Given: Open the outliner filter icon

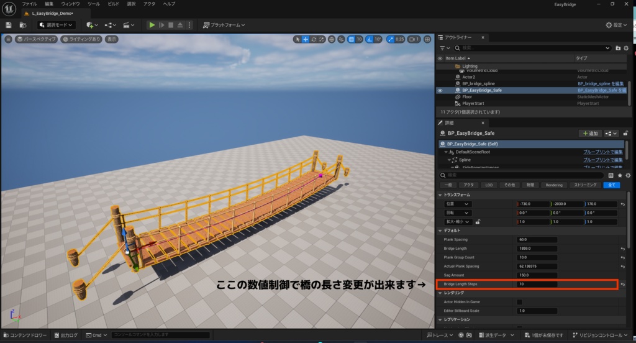Looking at the screenshot, I should pos(445,48).
